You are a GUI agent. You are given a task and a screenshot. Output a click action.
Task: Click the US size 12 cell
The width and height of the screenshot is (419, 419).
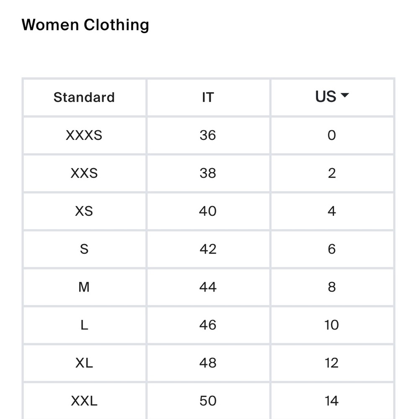(331, 363)
